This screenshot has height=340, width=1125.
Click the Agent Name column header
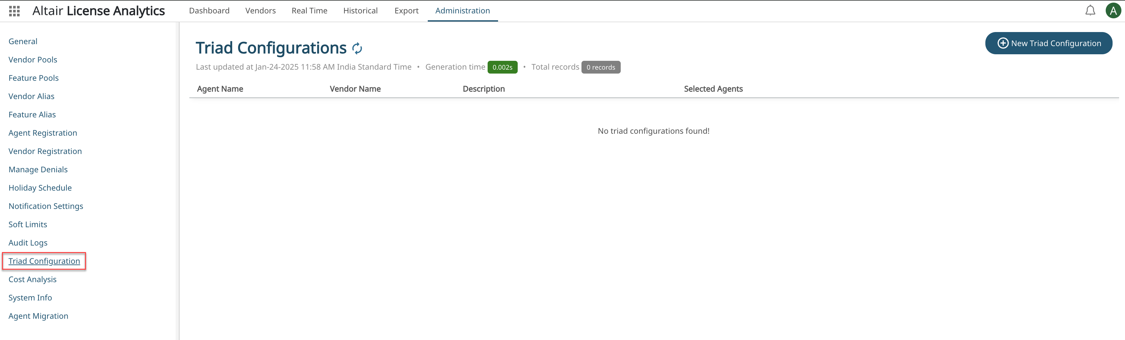coord(220,89)
